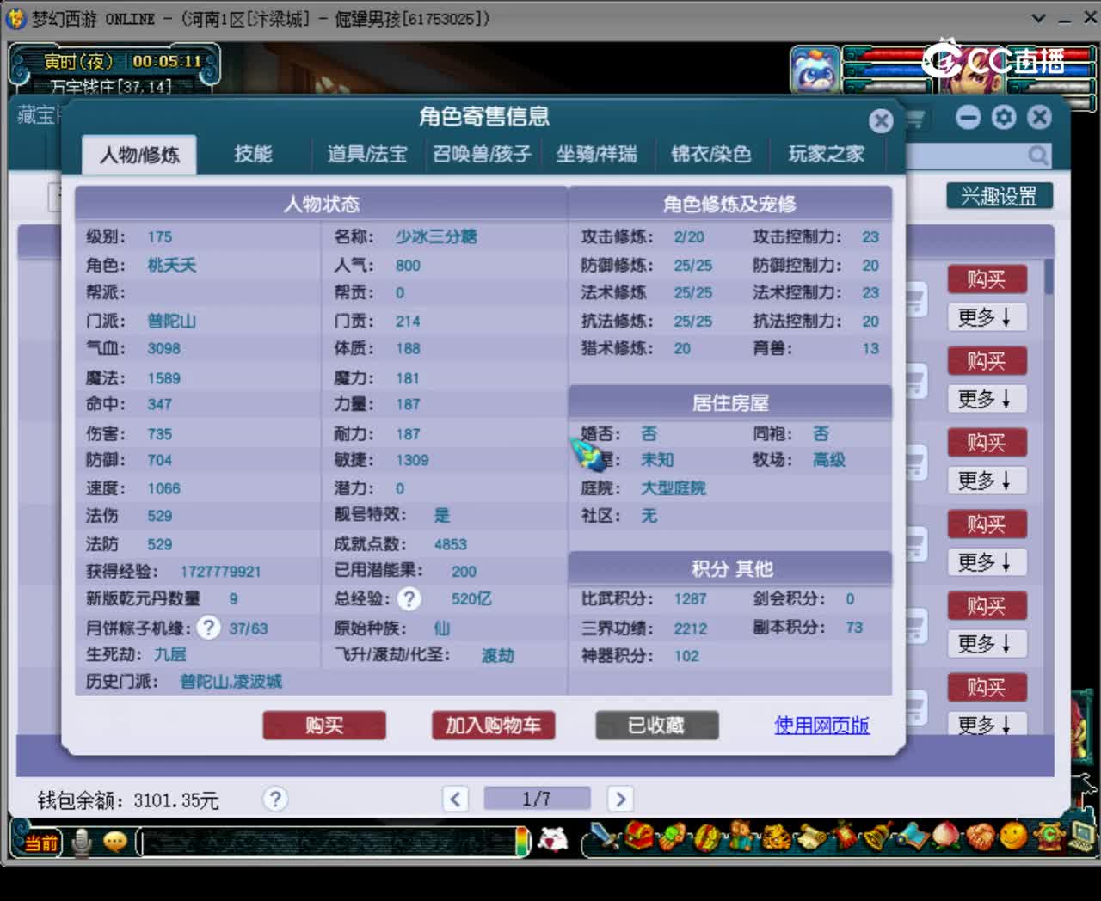Click the 历史门派 value 普陀山,凌波城
The height and width of the screenshot is (901, 1101).
(x=231, y=682)
